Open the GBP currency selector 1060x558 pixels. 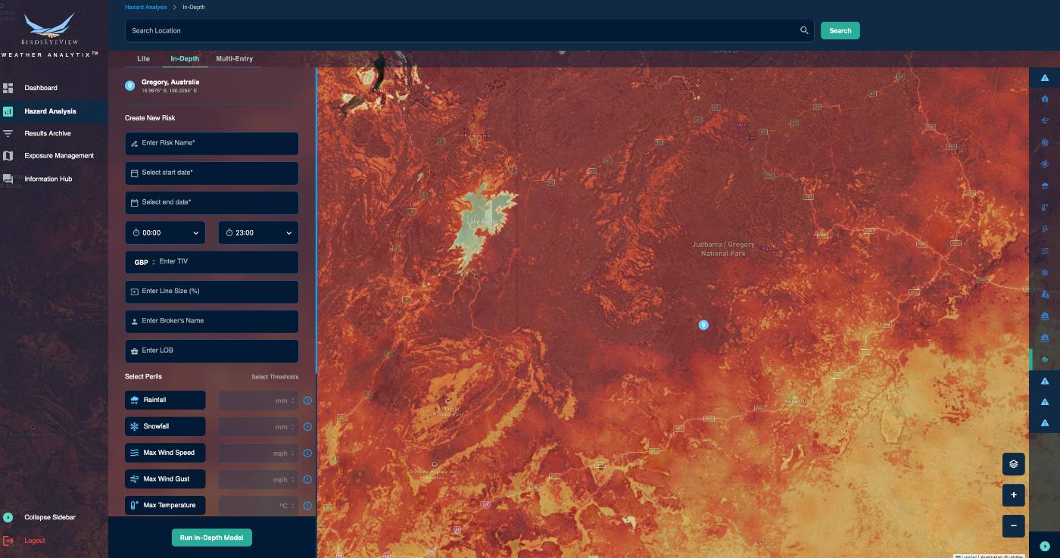[x=145, y=262]
